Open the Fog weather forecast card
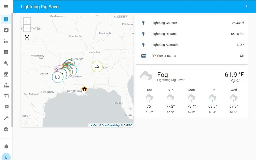This screenshot has width=256, height=160. (x=162, y=75)
